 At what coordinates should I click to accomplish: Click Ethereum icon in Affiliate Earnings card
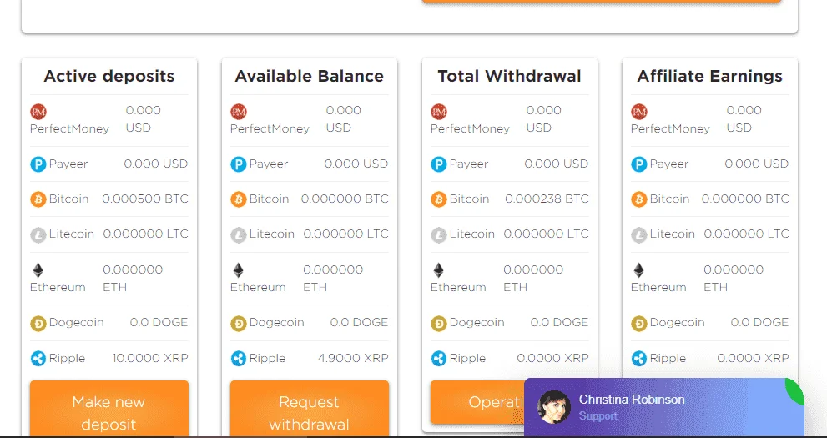coord(638,270)
